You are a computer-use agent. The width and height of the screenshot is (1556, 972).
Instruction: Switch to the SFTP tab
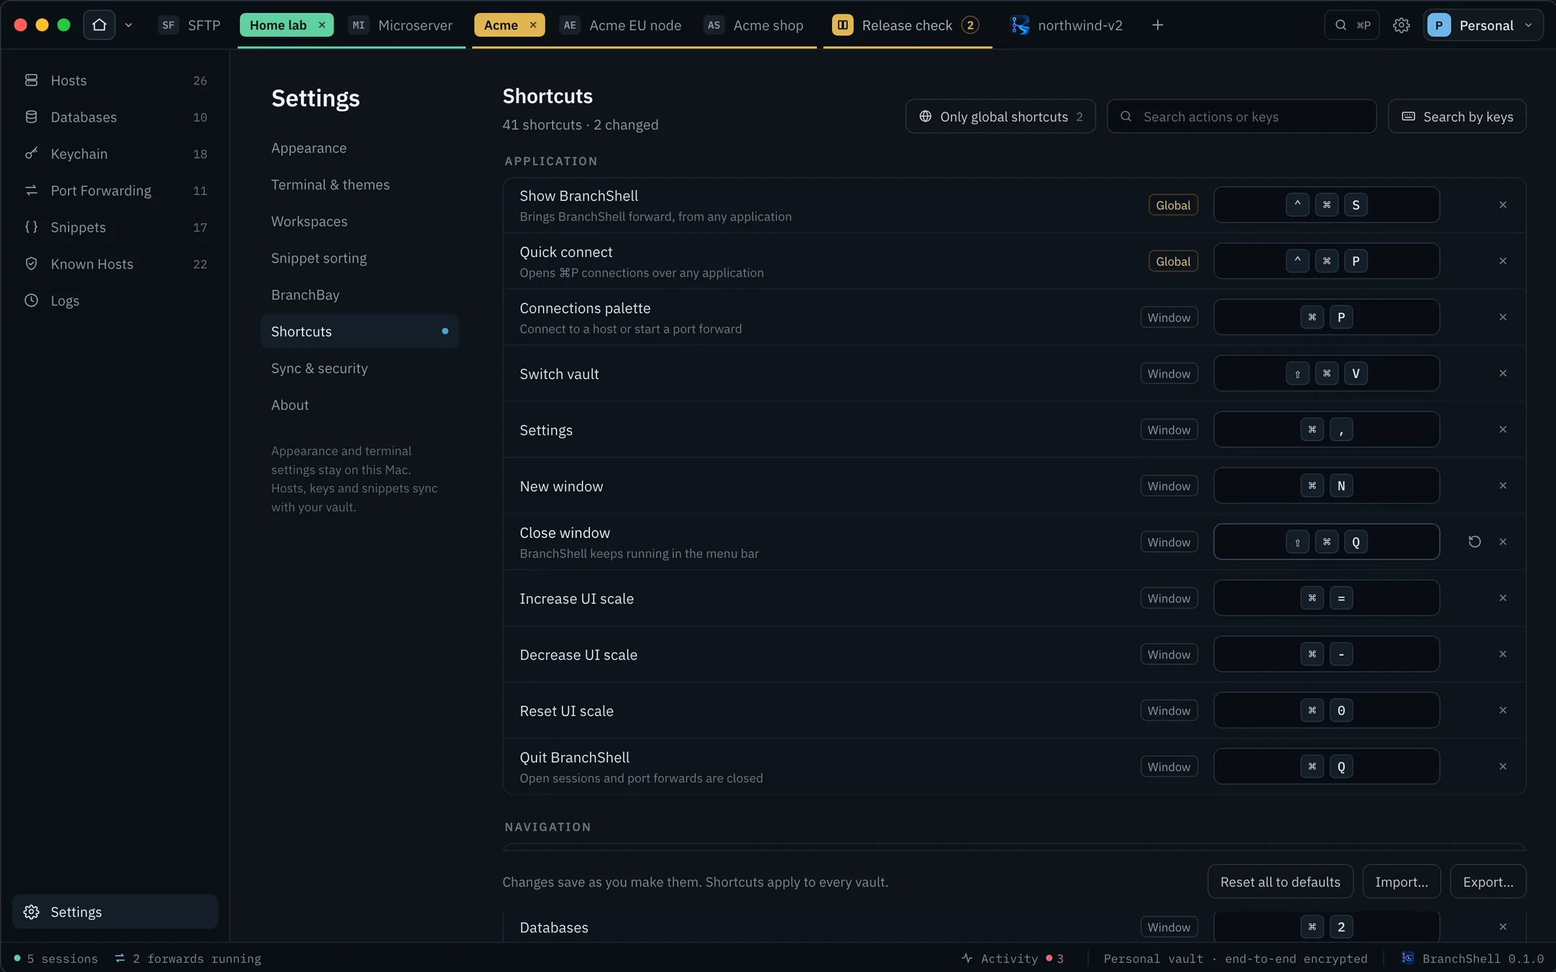(189, 25)
